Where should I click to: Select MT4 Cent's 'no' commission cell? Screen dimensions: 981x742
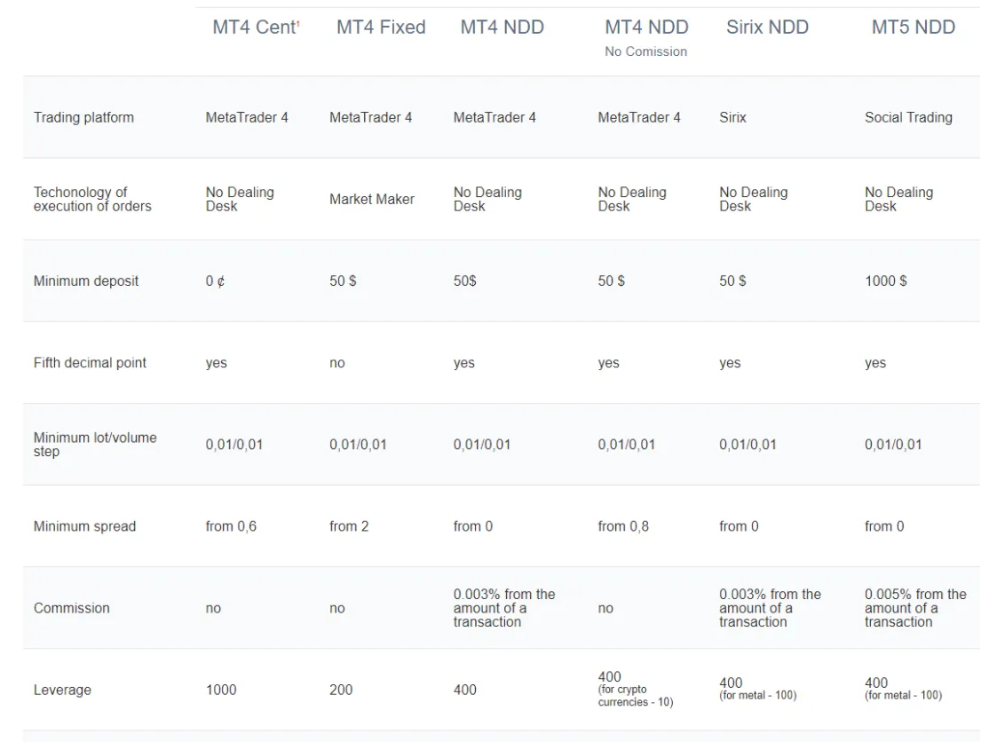213,609
